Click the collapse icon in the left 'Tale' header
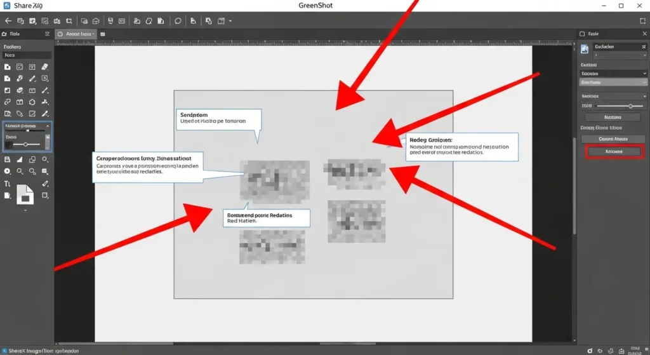Screen dimensions: 650x355 [47, 34]
